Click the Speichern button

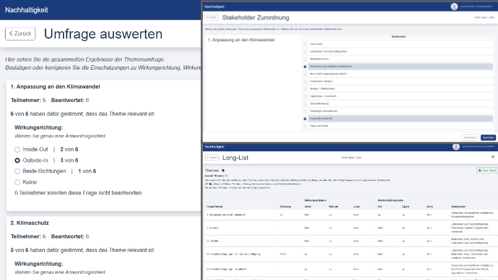(x=489, y=137)
